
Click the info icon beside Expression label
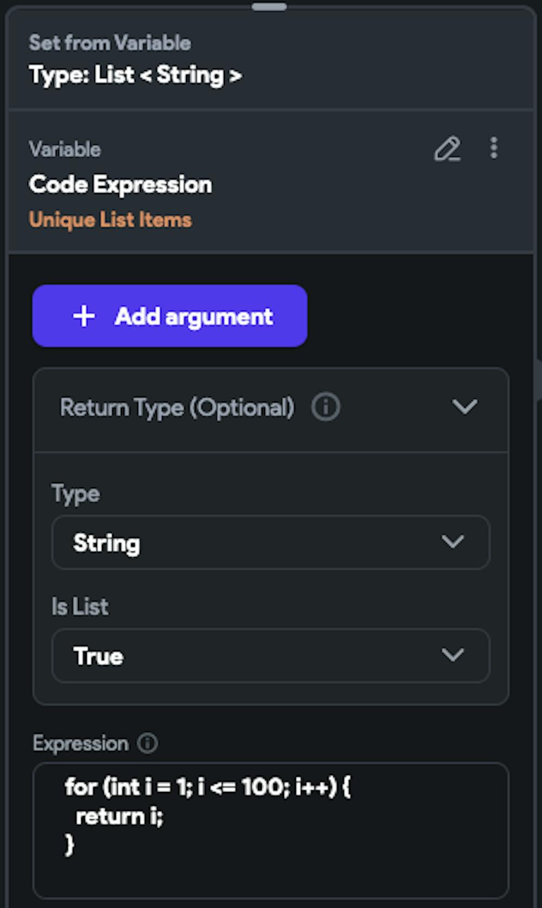click(x=147, y=743)
